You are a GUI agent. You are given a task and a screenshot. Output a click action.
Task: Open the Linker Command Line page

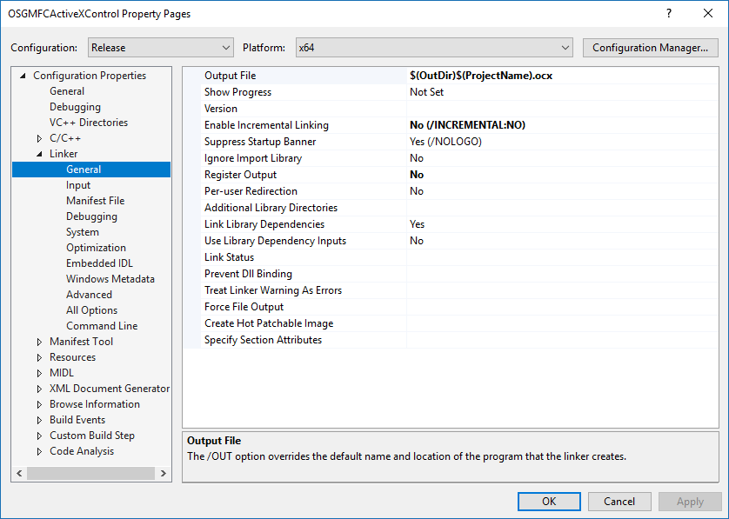[x=102, y=326]
